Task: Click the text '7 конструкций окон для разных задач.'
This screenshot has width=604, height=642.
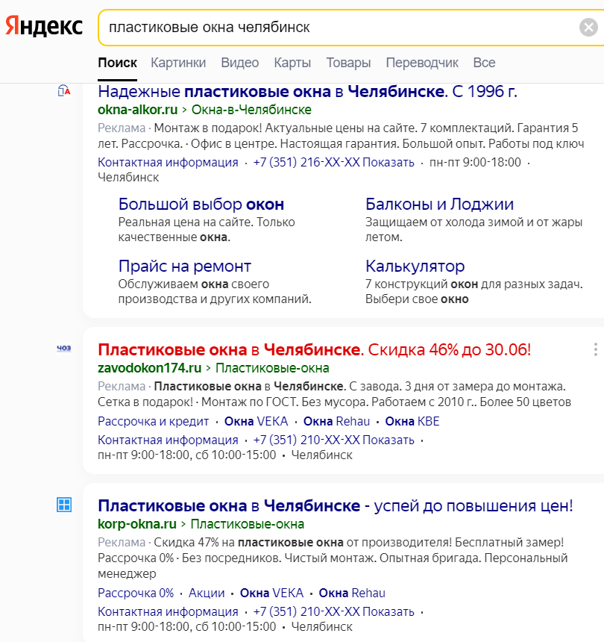Action: coord(474,284)
